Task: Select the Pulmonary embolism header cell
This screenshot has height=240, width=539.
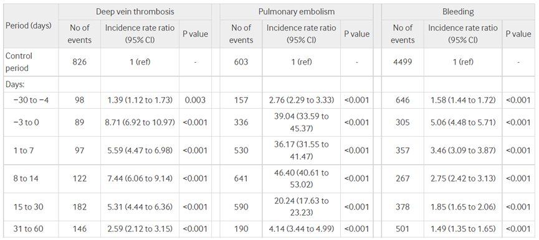Action: [297, 12]
